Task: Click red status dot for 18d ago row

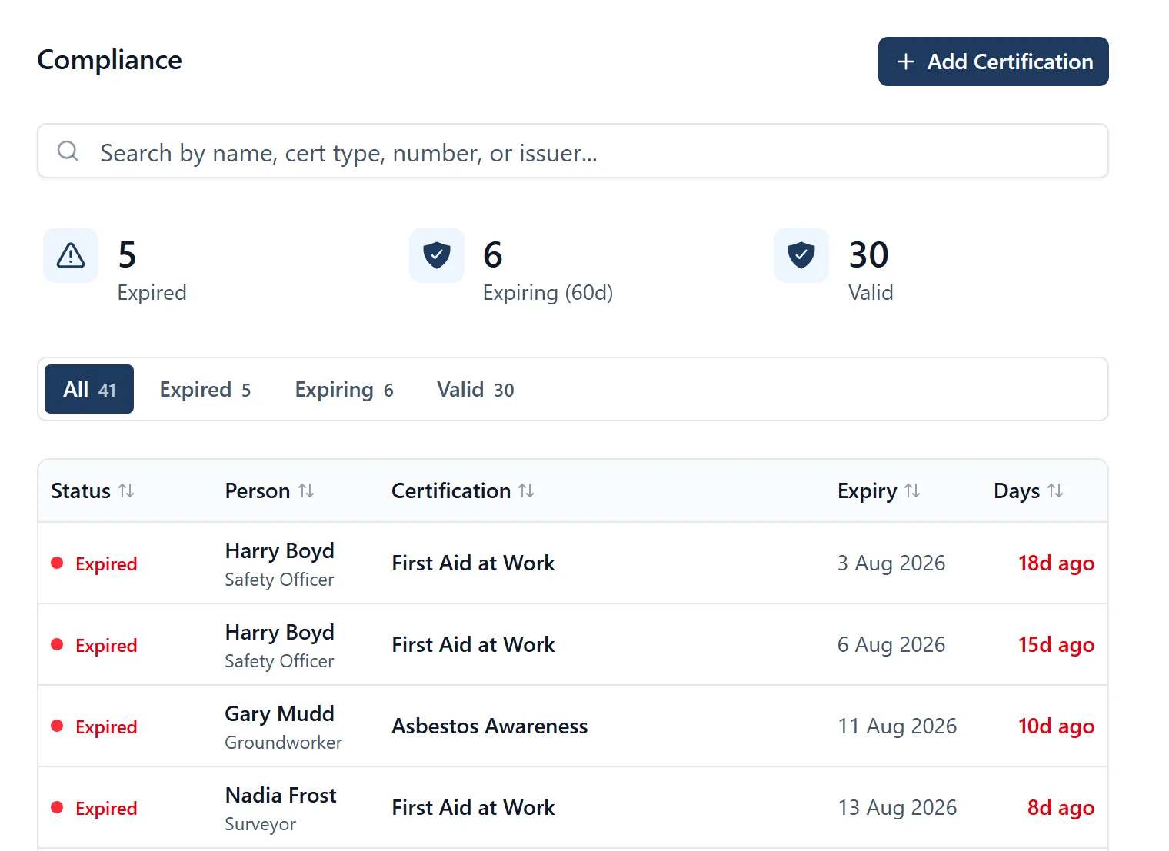Action: point(57,563)
